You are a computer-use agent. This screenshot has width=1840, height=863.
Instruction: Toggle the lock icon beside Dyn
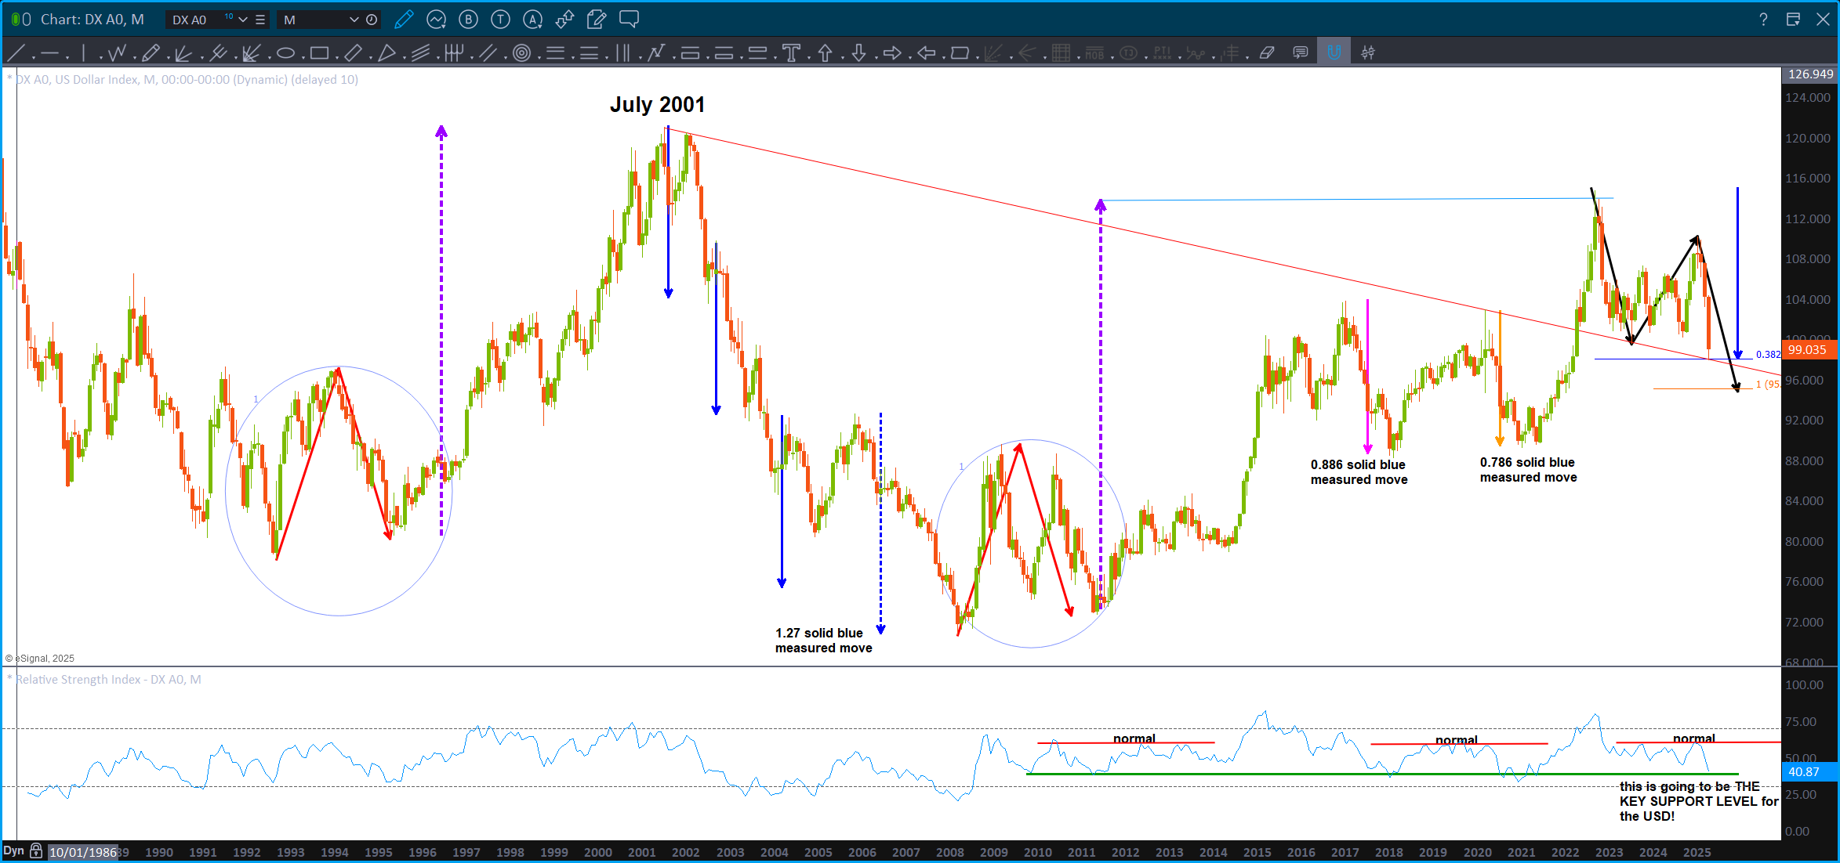click(x=36, y=850)
